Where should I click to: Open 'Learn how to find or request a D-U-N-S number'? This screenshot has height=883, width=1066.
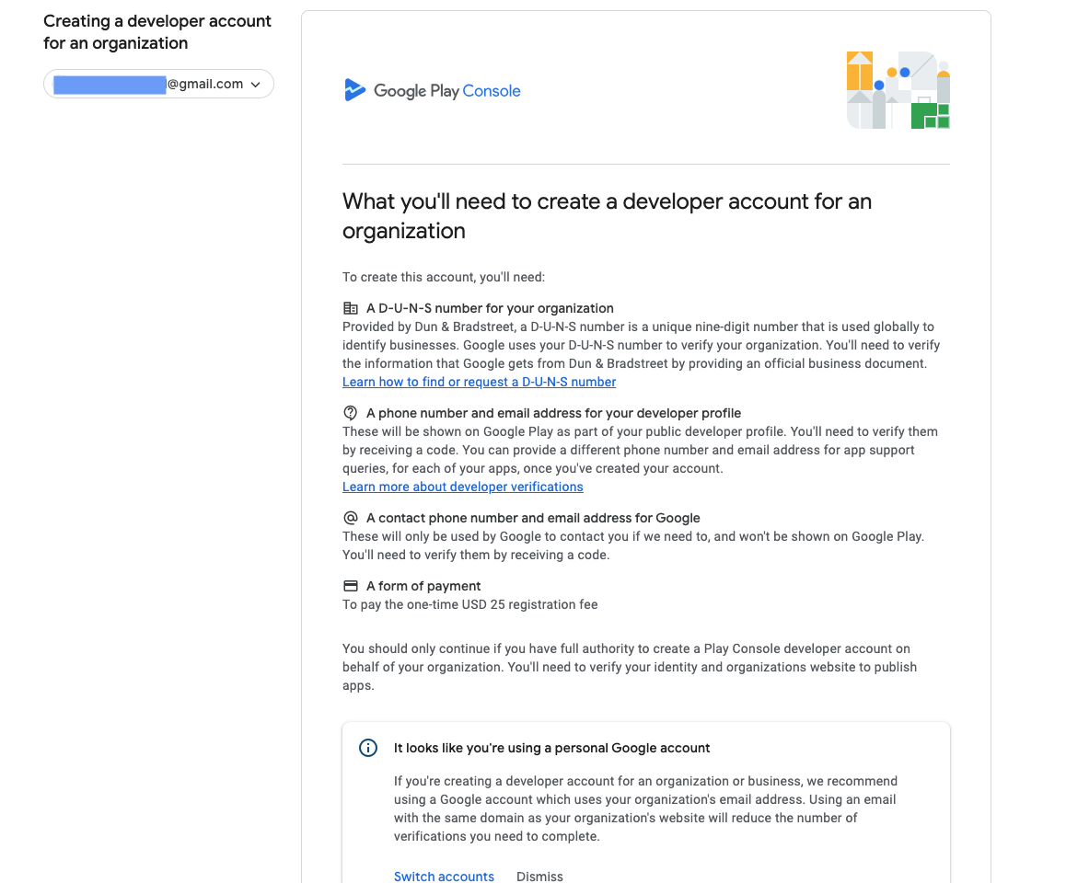click(480, 382)
